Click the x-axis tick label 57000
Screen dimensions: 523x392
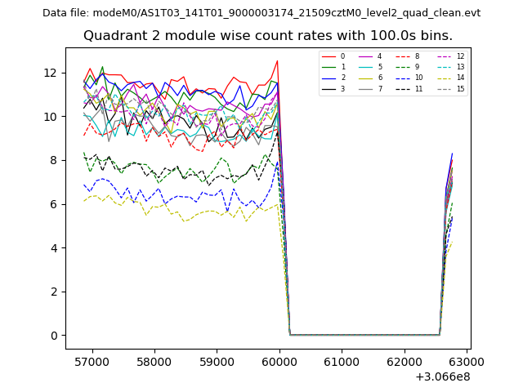point(92,361)
